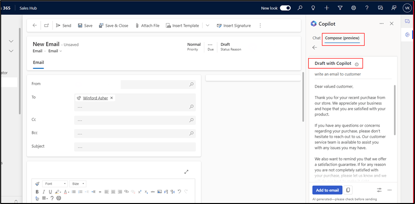Click the Subject input field

point(135,147)
